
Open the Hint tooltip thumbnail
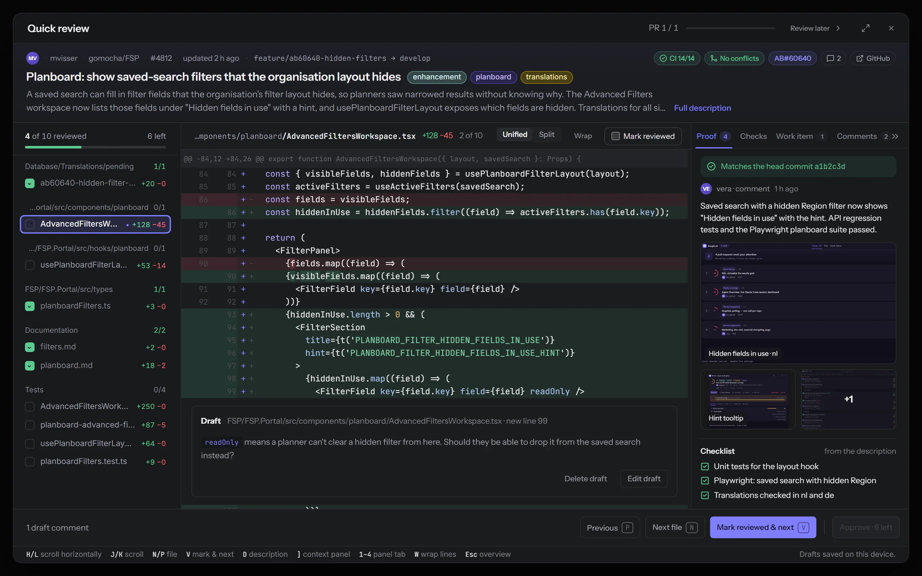748,399
